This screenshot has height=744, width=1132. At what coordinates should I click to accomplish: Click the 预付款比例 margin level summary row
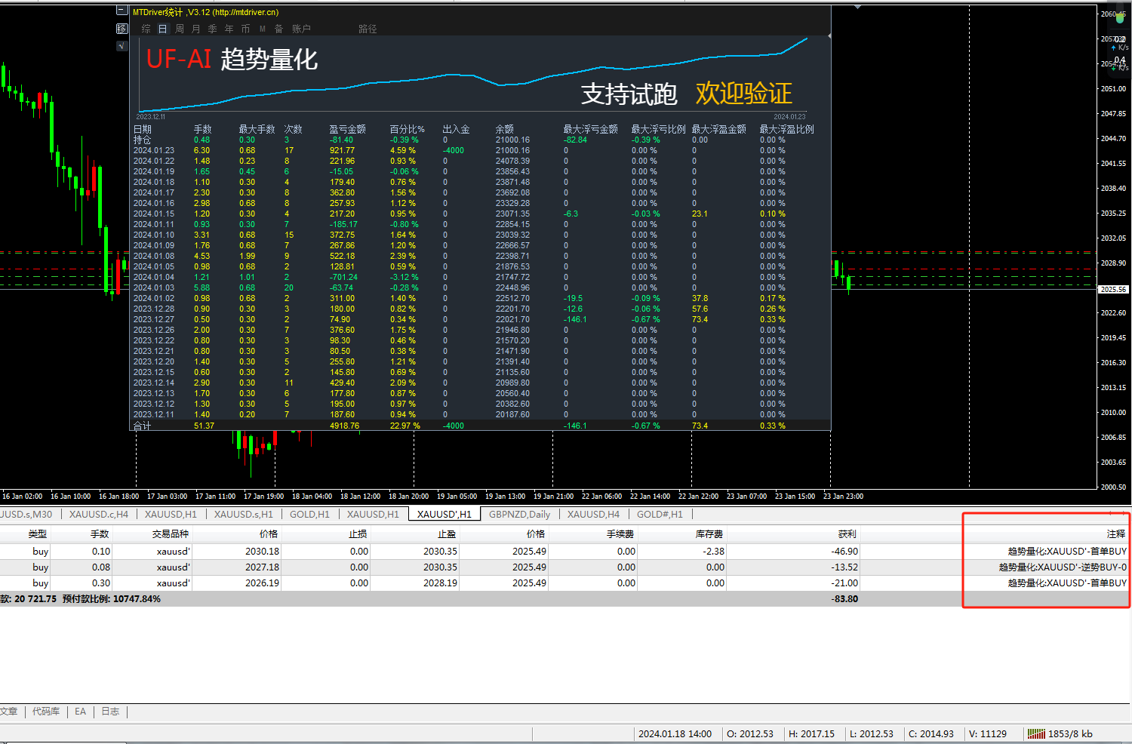[x=564, y=598]
